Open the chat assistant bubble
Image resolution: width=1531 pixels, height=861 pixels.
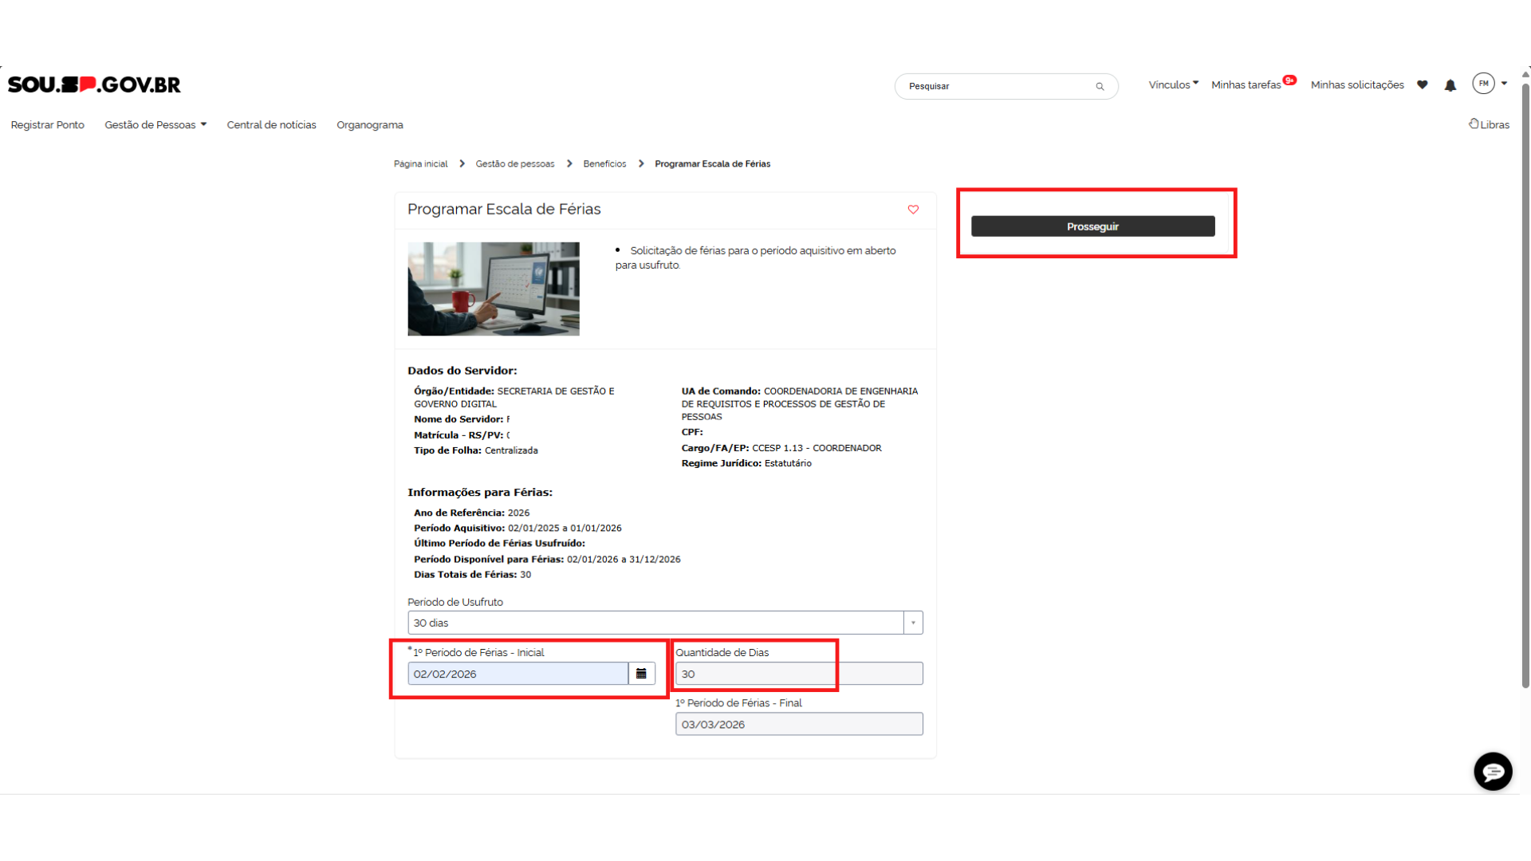point(1493,771)
